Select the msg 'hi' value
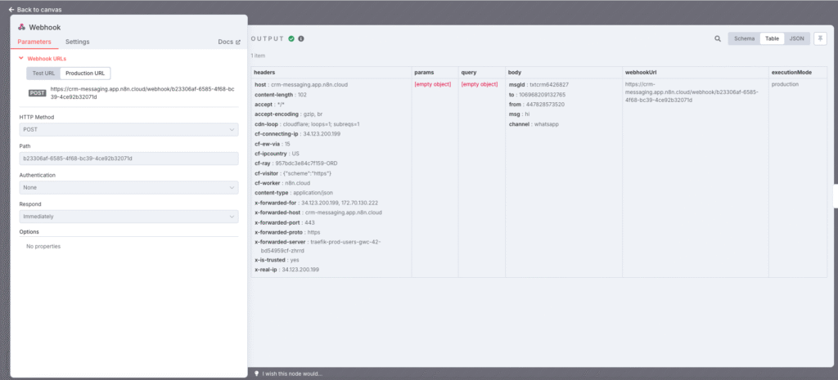838x380 pixels. (528, 114)
